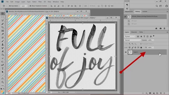Open the Window menu
The image size is (169, 95).
pos(56,2)
